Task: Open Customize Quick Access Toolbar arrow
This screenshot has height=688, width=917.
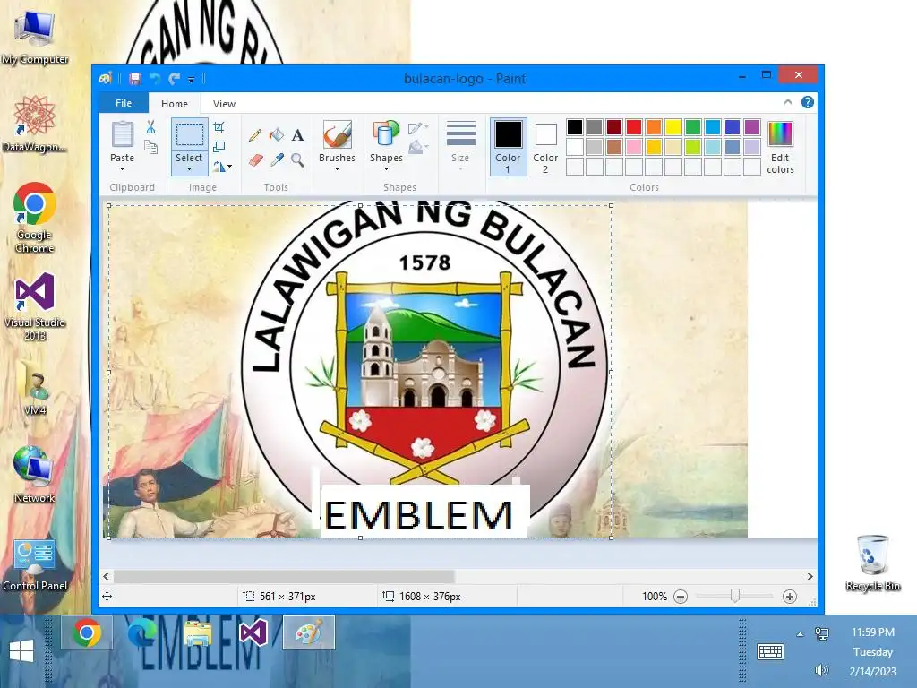Action: [x=192, y=79]
